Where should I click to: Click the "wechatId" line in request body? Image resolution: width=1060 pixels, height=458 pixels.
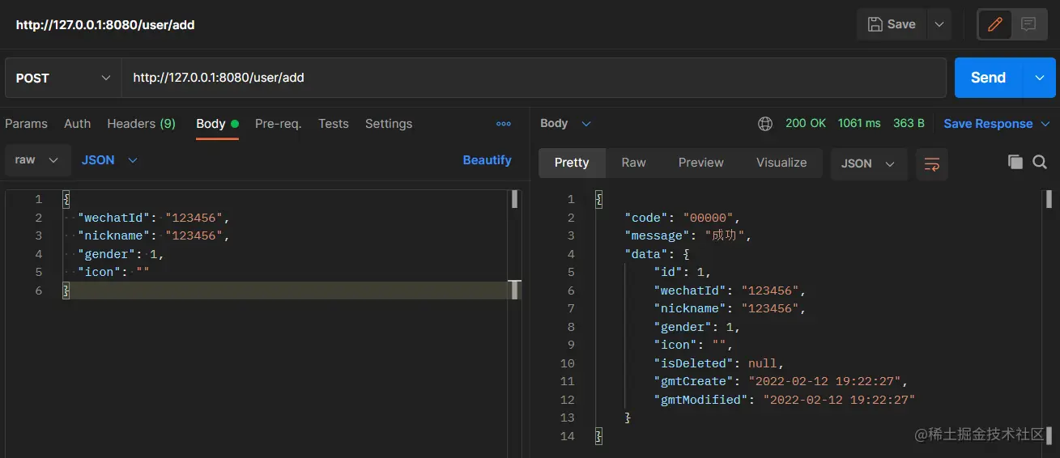tap(154, 218)
